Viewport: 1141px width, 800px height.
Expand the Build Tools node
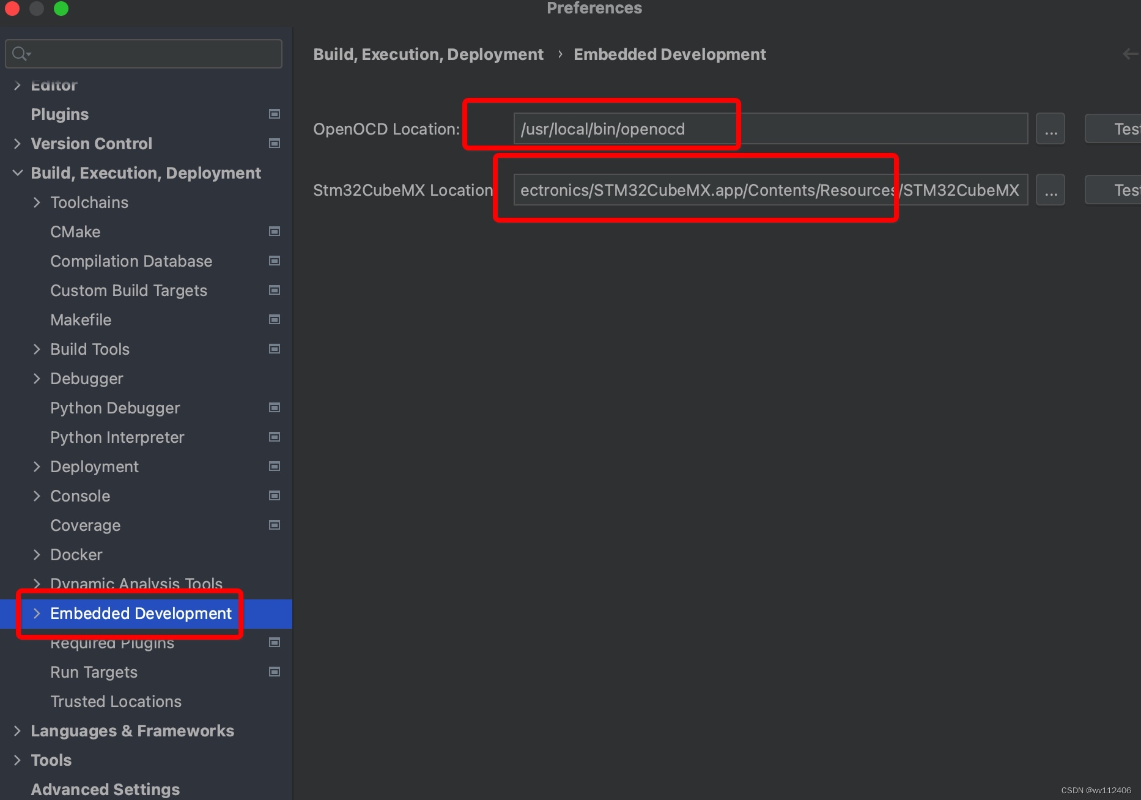pyautogui.click(x=37, y=349)
